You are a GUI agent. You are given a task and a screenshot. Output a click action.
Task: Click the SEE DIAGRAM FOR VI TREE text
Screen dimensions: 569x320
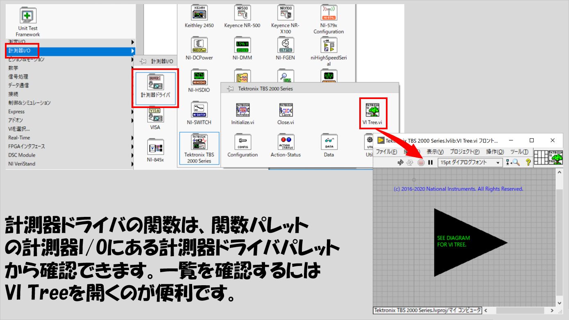(x=453, y=241)
